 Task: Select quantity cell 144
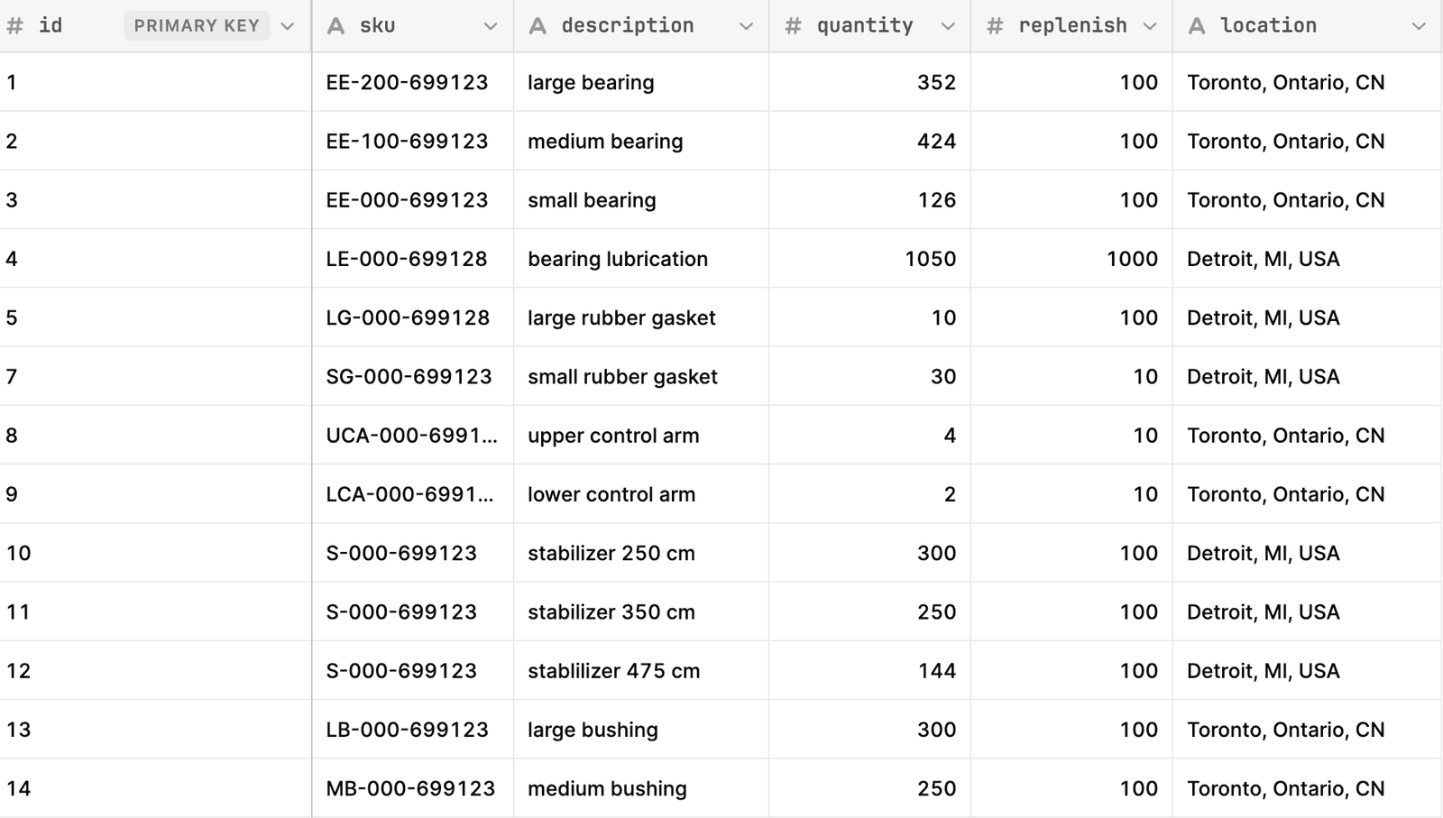(x=869, y=670)
